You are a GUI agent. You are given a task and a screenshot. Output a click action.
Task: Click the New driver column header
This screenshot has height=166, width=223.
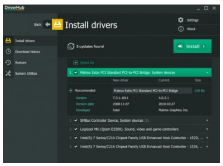click(120, 80)
